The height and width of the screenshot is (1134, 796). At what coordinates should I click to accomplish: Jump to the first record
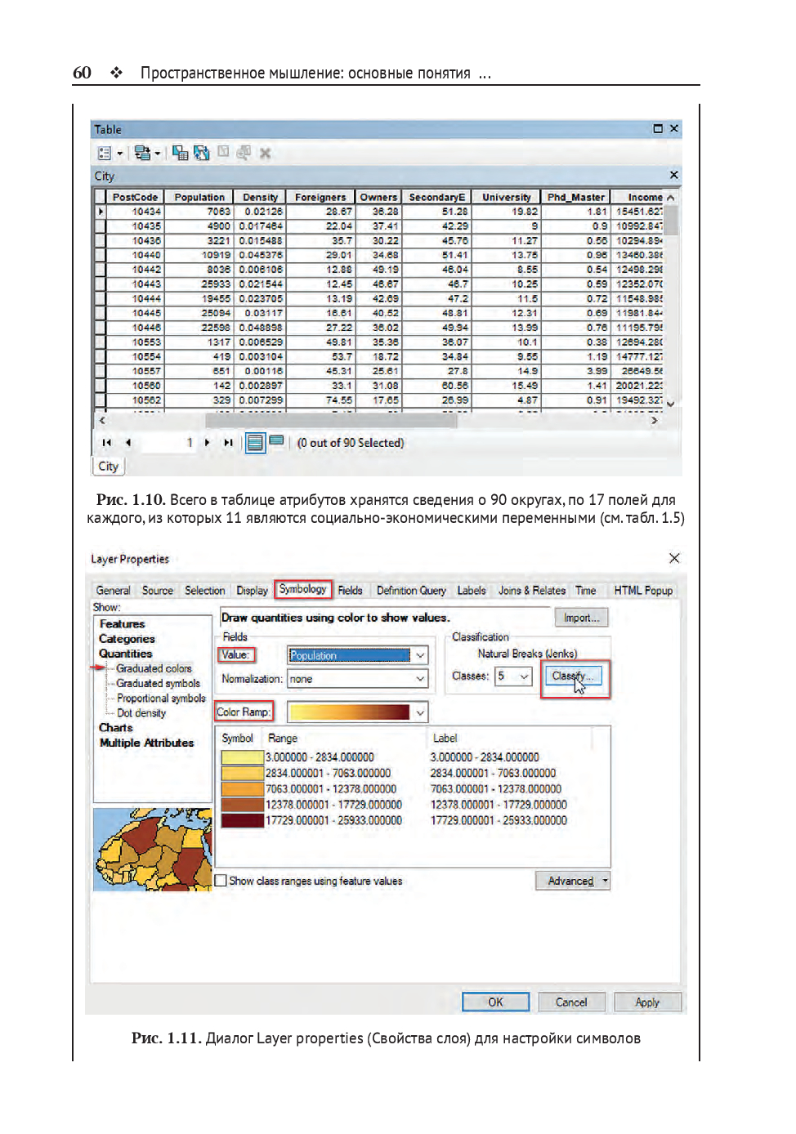click(106, 443)
